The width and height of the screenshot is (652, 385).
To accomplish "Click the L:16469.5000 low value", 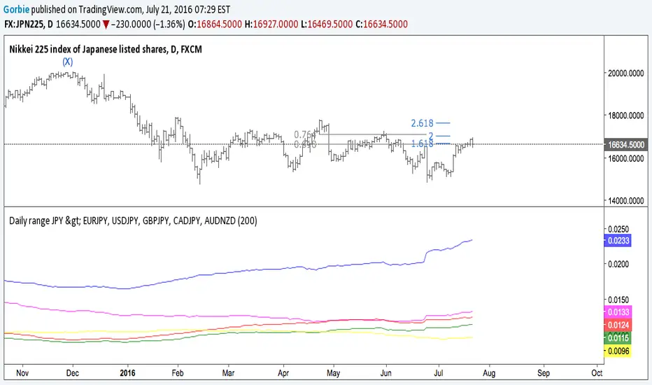I will pyautogui.click(x=327, y=24).
